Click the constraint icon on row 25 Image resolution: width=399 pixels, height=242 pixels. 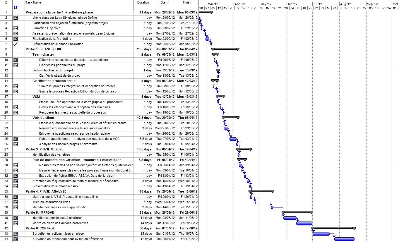[15, 139]
